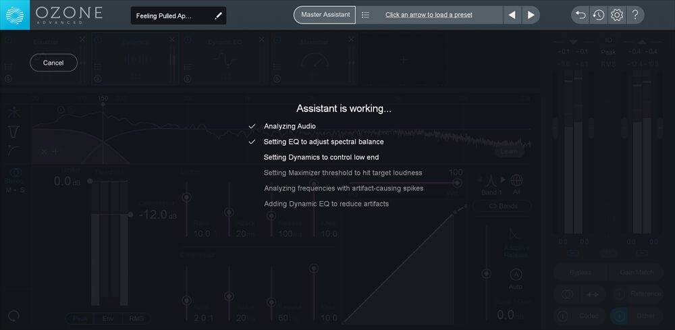
Task: Enable Auto gain button
Action: [x=515, y=275]
